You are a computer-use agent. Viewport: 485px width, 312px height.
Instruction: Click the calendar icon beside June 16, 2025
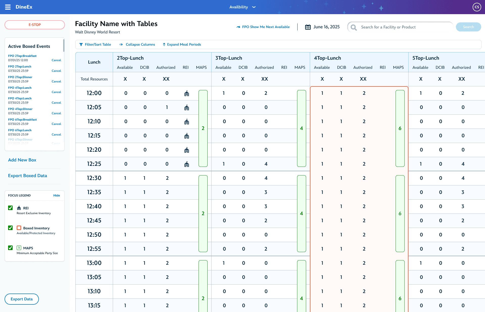click(308, 27)
